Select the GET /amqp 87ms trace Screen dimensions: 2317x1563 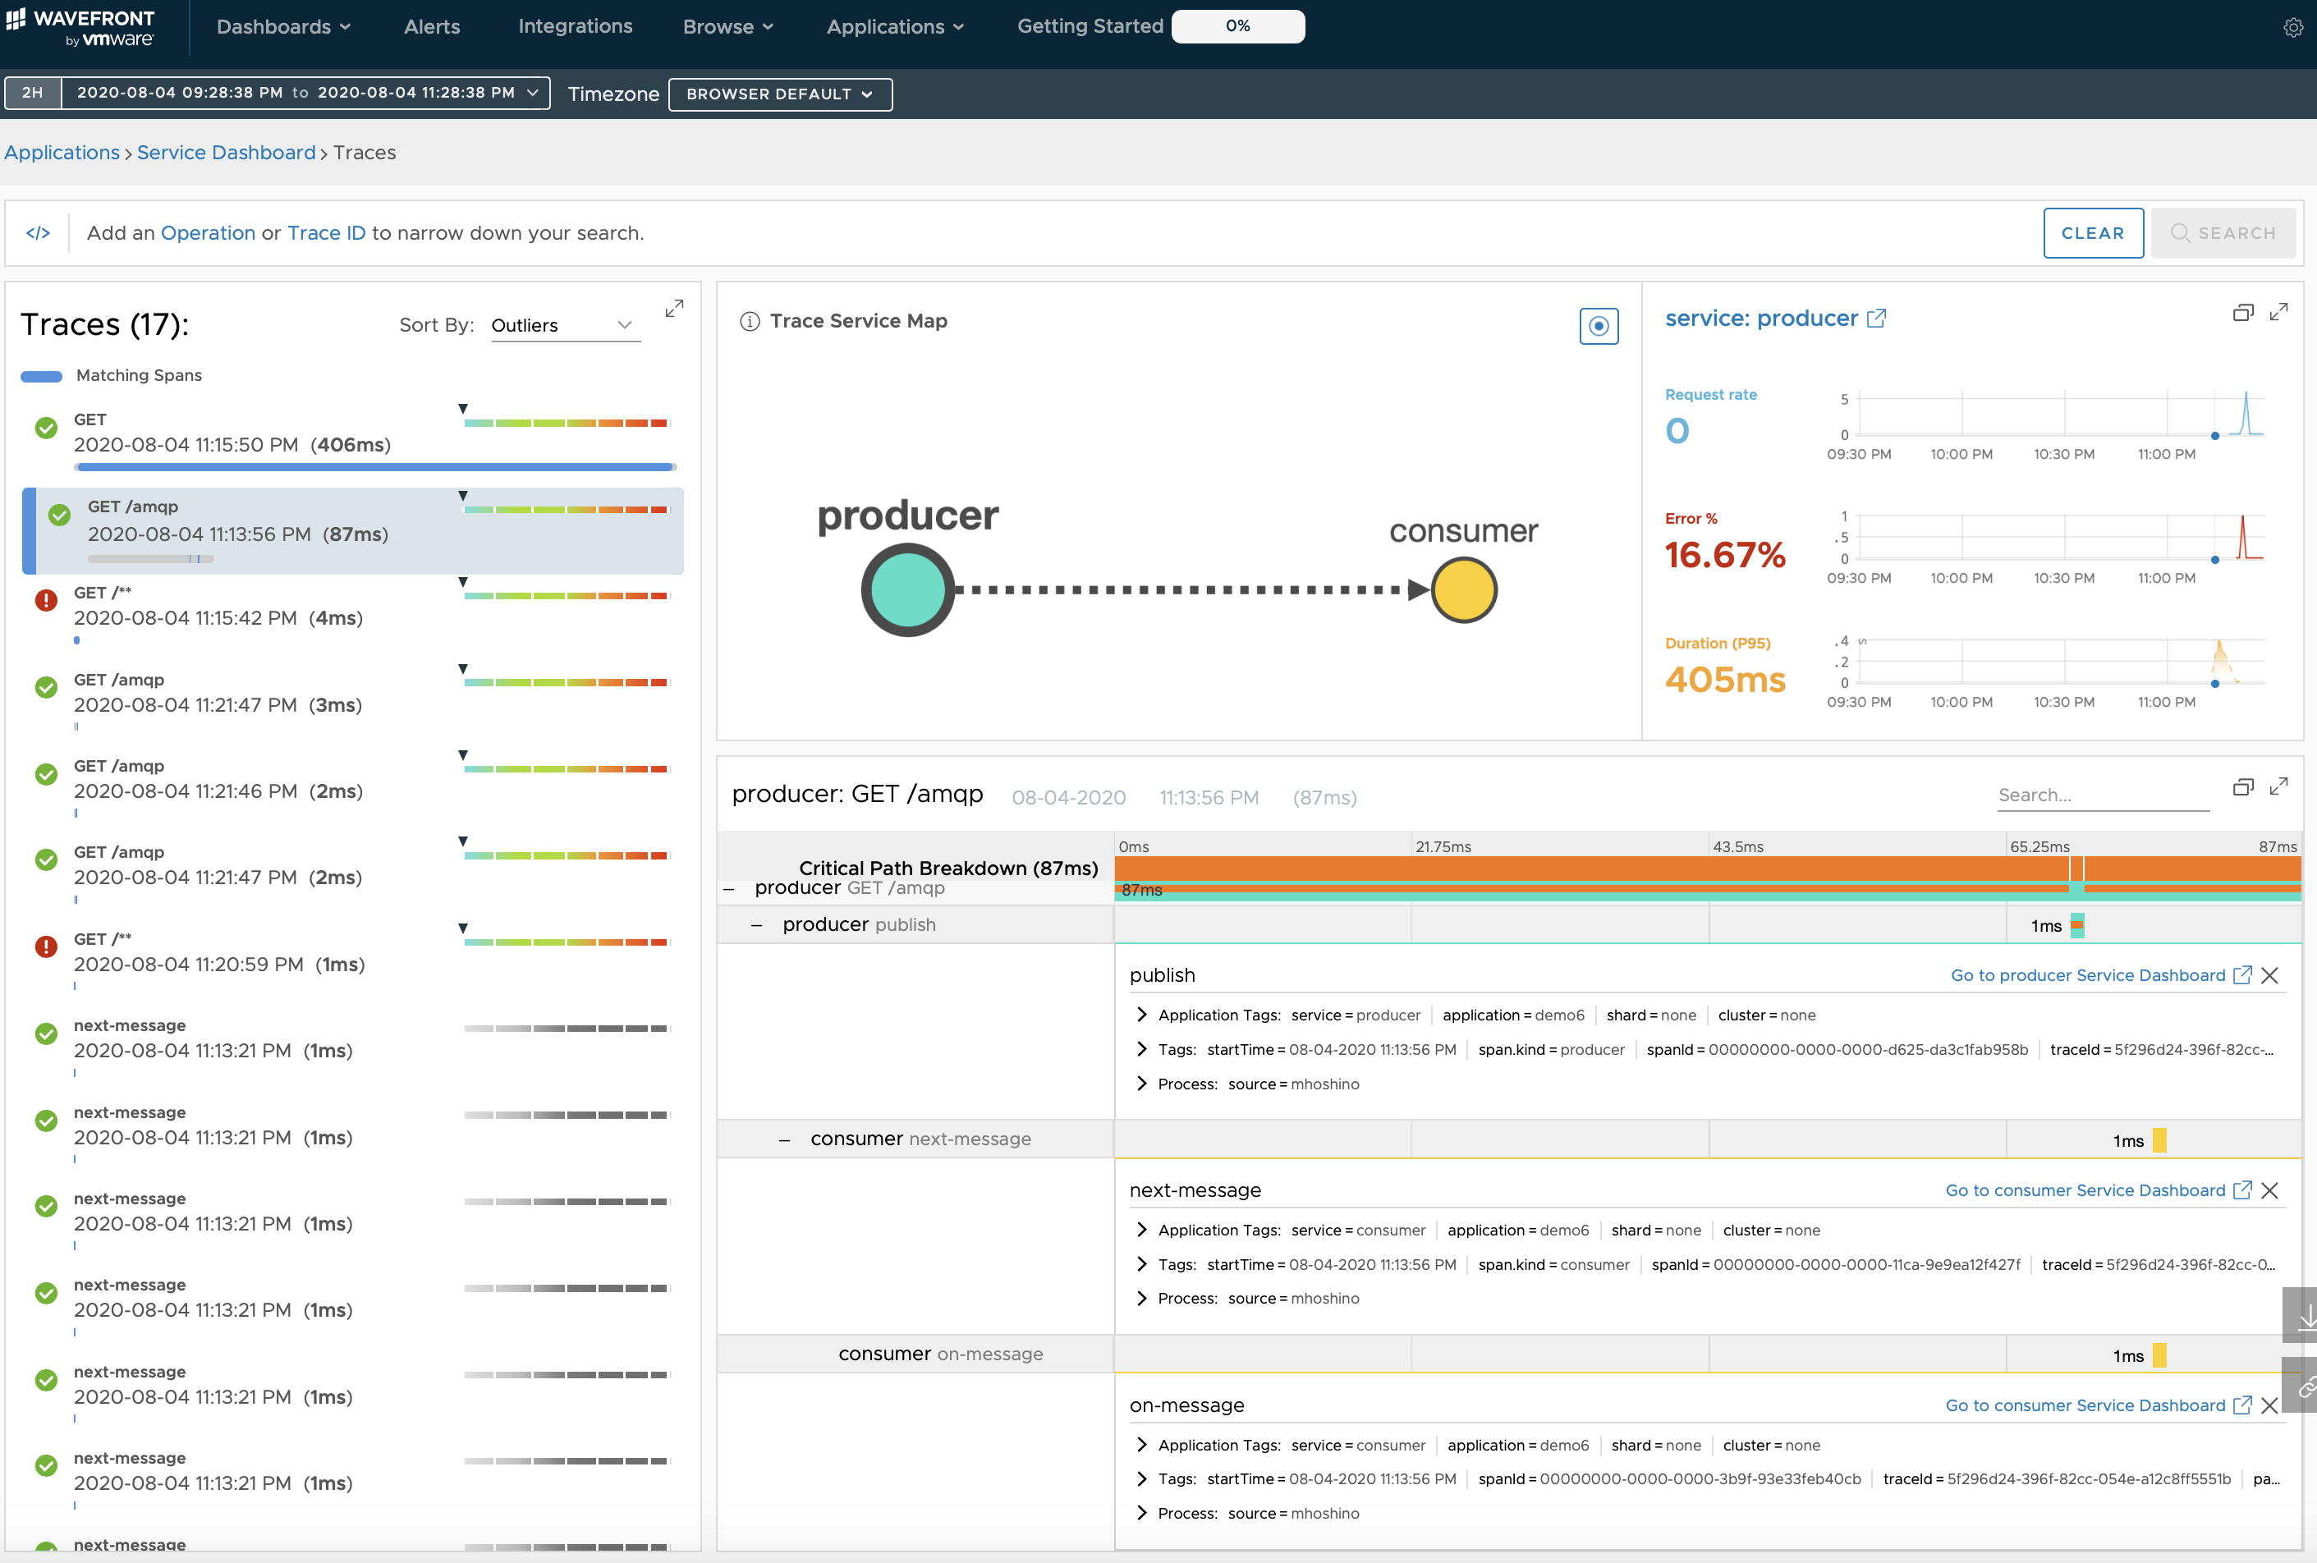click(353, 530)
